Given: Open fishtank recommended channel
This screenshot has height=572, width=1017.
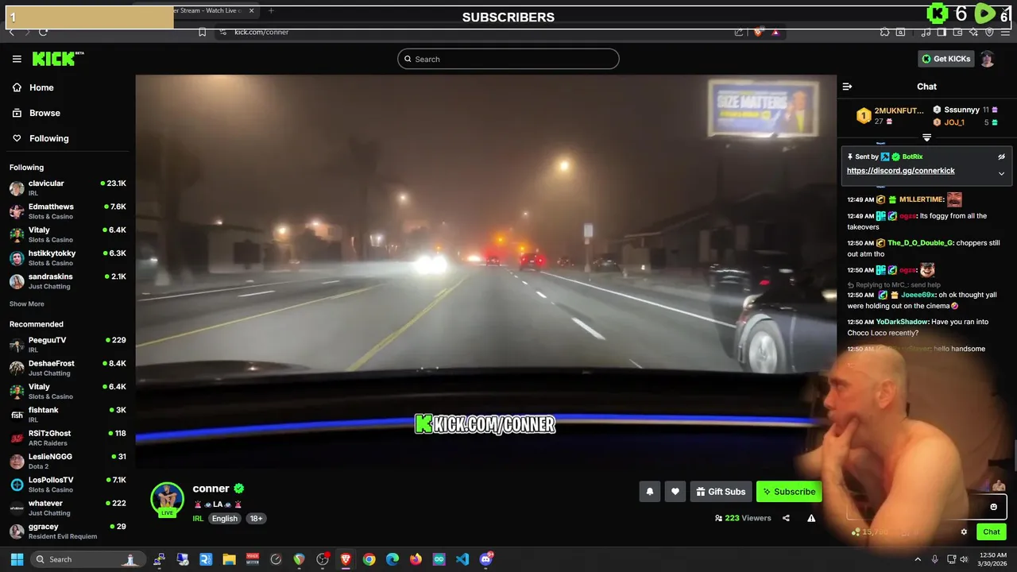Looking at the screenshot, I should click(x=68, y=415).
